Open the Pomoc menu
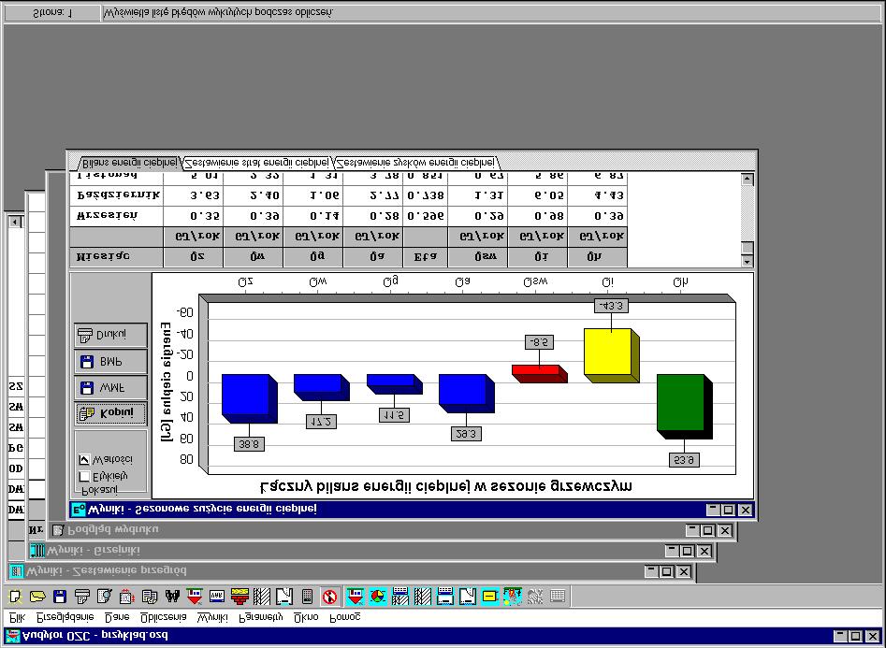The image size is (886, 648). pyautogui.click(x=344, y=617)
